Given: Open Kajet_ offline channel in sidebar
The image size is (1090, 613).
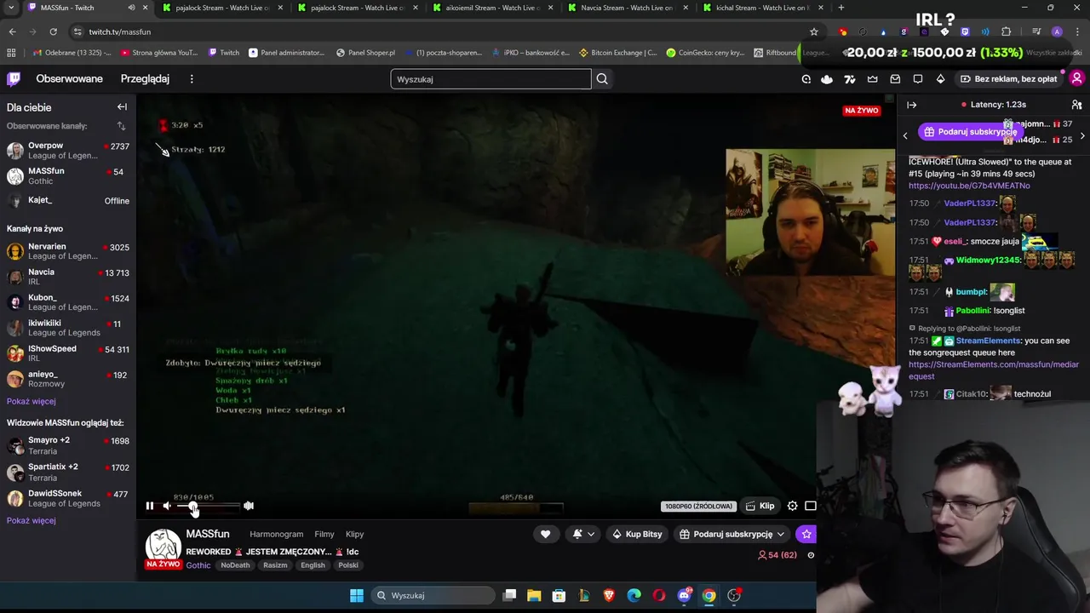Looking at the screenshot, I should click(68, 201).
